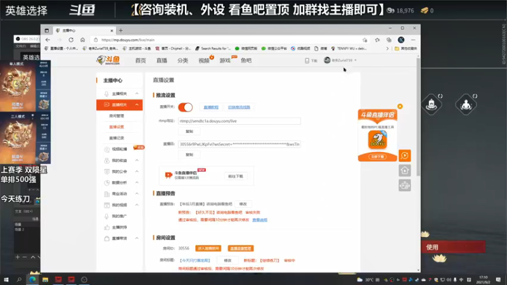Click the browser page vertical scrollbar
The height and width of the screenshot is (285, 507).
(418, 118)
